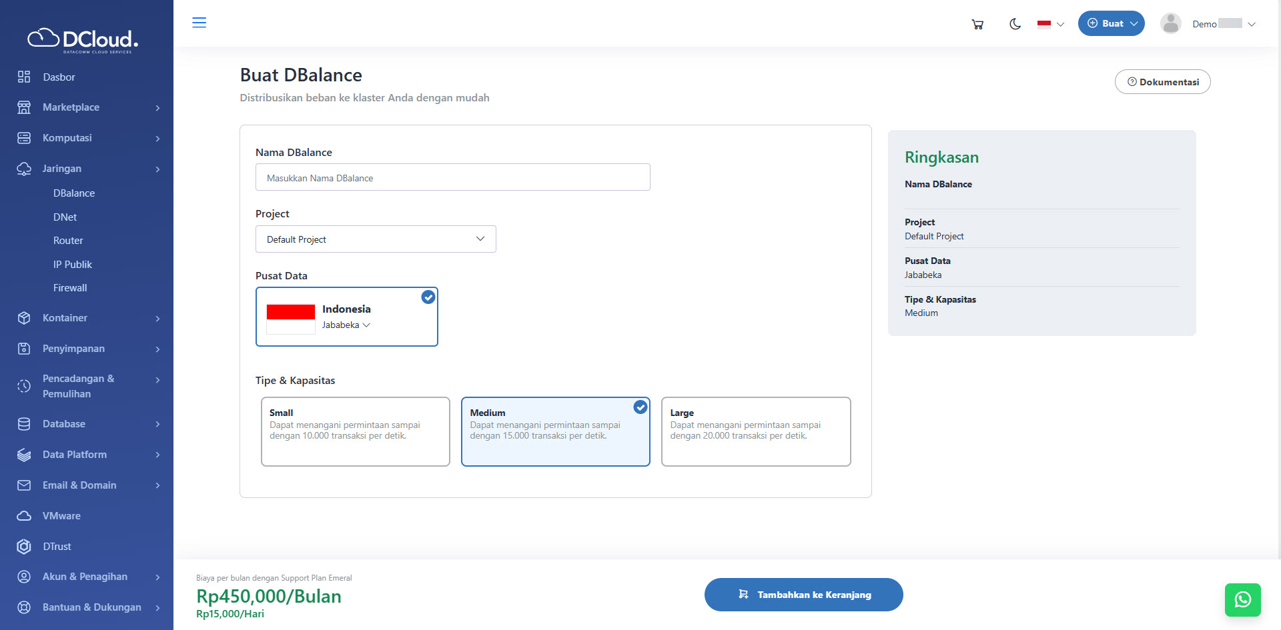
Task: Open the VMware sidebar item
Action: tap(61, 516)
